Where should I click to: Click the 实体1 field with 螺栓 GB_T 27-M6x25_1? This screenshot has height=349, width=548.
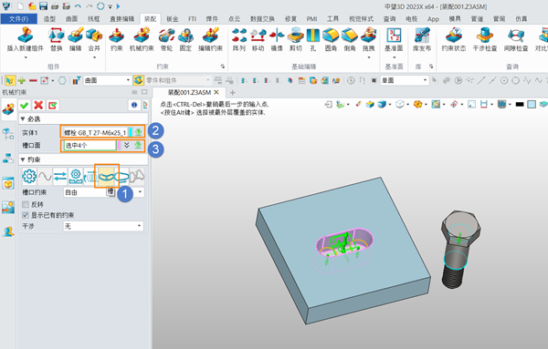(94, 132)
